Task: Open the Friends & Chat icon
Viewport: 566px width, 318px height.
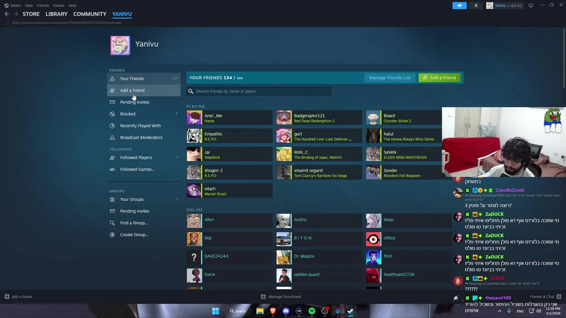Action: click(x=559, y=297)
